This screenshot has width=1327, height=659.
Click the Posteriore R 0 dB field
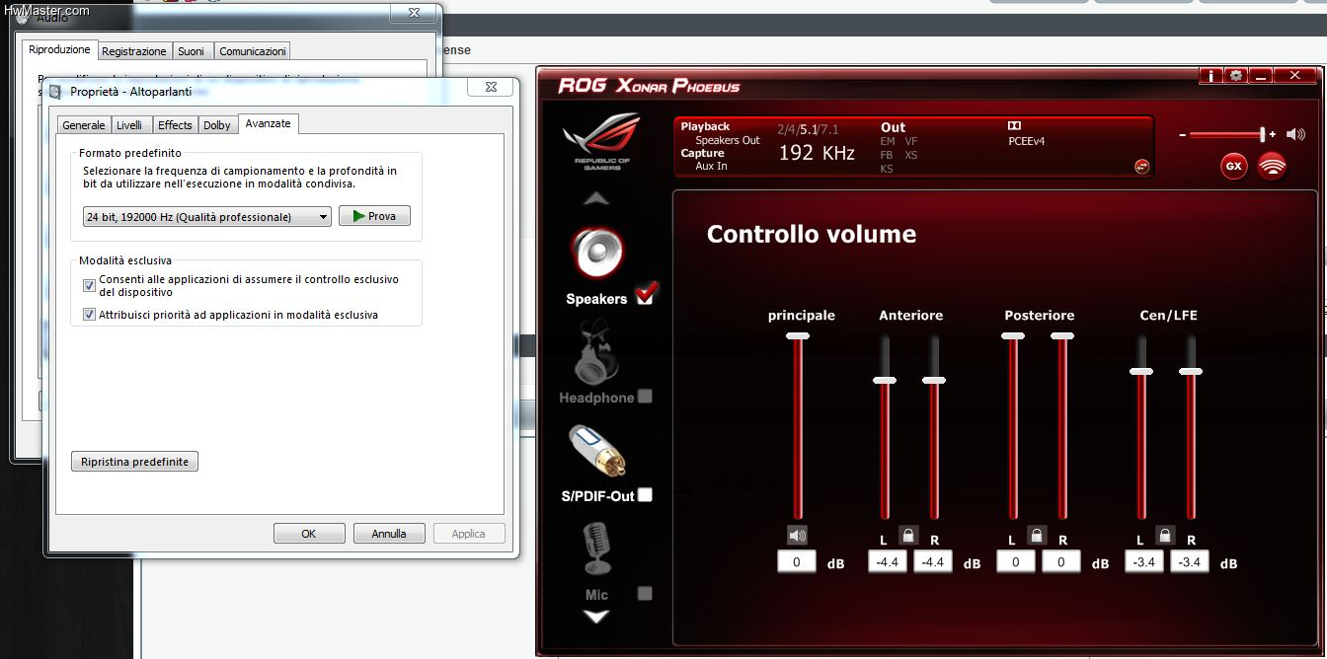[1061, 562]
